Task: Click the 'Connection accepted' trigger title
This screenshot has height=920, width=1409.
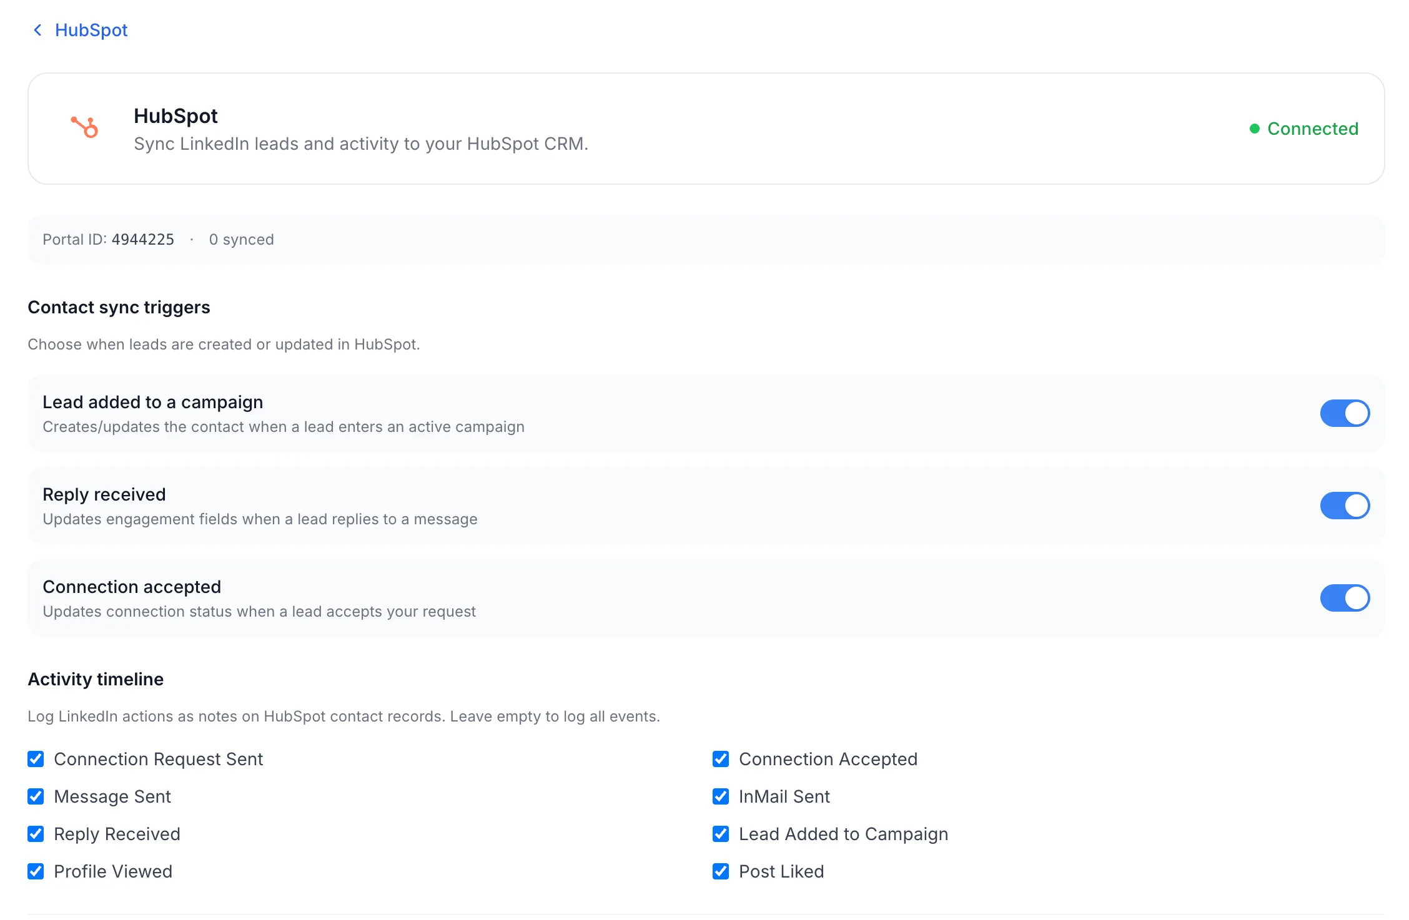Action: 132,587
